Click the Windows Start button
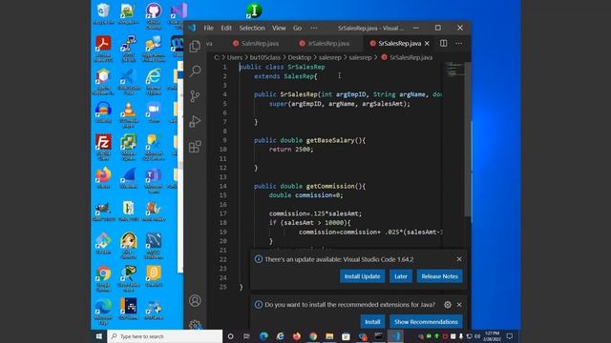Image resolution: width=611 pixels, height=343 pixels. [99, 336]
